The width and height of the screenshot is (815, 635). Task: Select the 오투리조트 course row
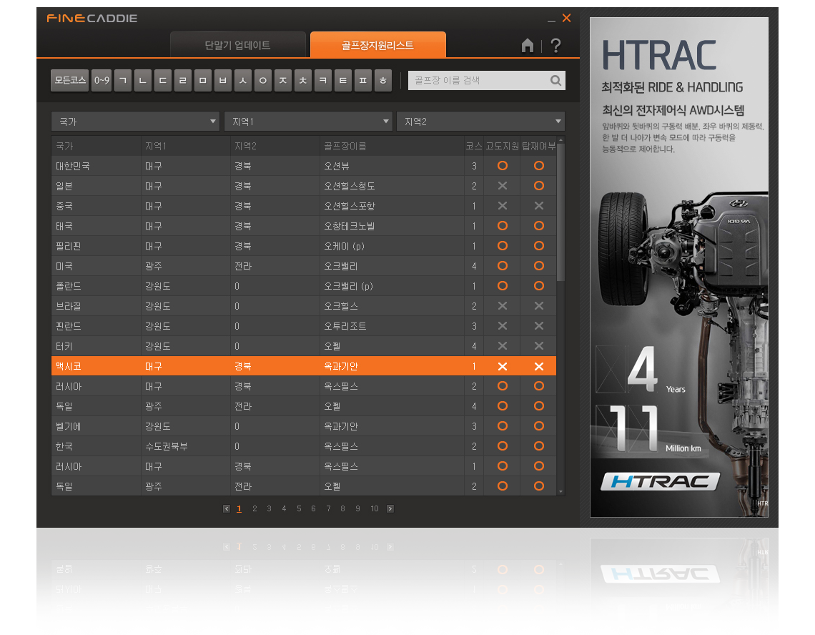[x=304, y=326]
